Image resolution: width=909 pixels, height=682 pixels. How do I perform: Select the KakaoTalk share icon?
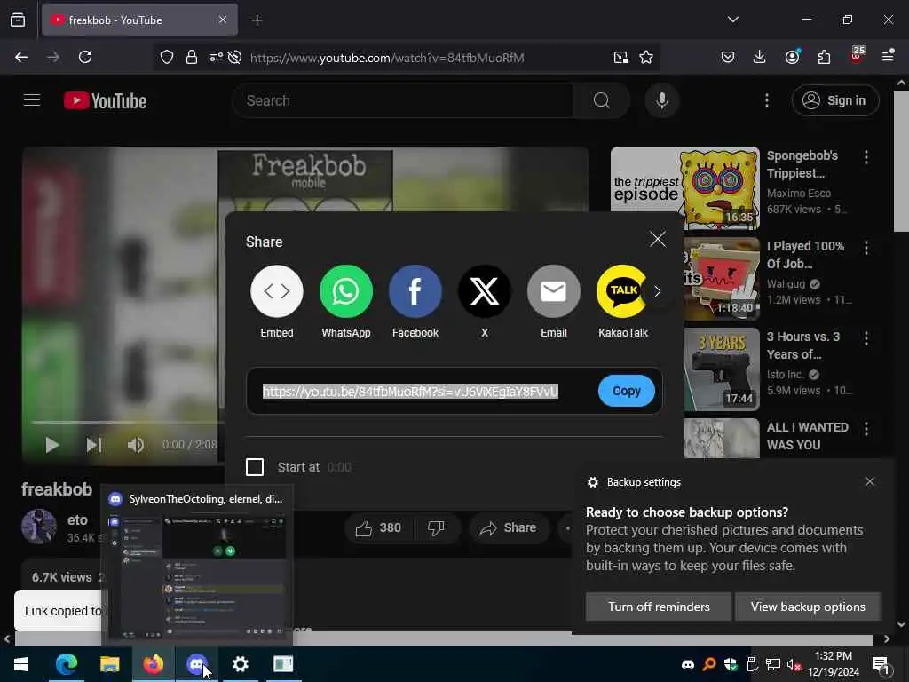[622, 291]
